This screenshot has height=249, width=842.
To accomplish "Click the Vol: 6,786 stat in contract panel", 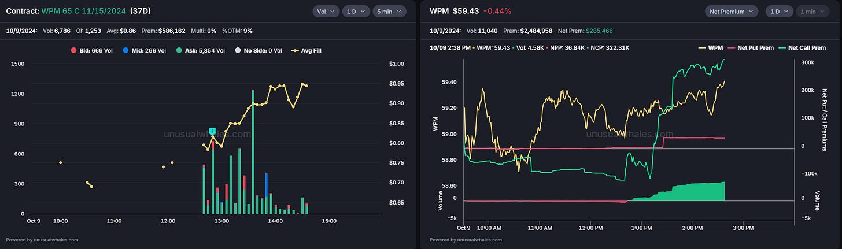I will pyautogui.click(x=56, y=31).
